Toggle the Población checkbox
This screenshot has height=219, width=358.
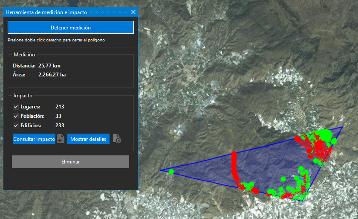[16, 116]
